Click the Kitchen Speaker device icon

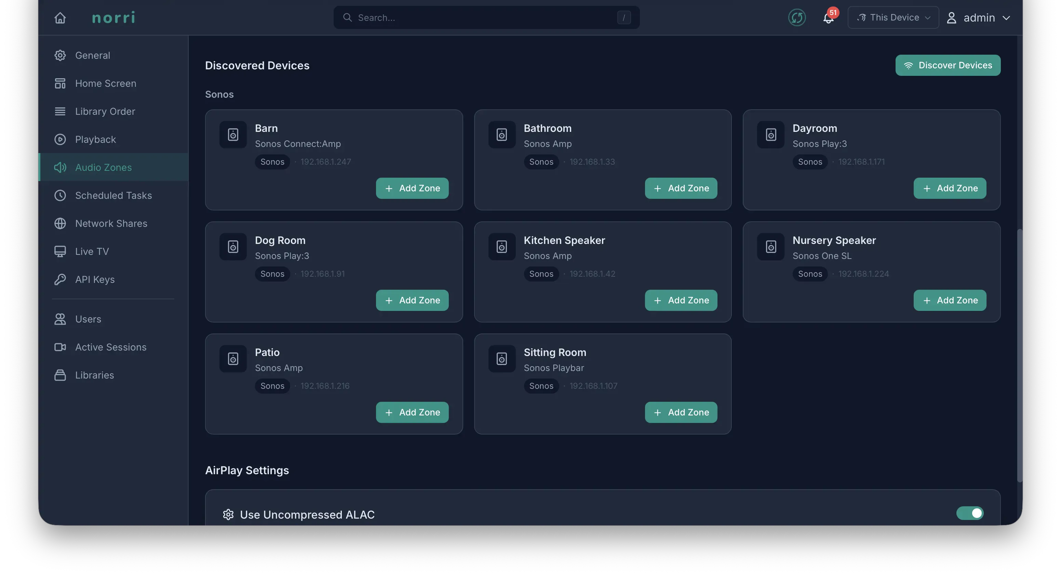coord(502,247)
